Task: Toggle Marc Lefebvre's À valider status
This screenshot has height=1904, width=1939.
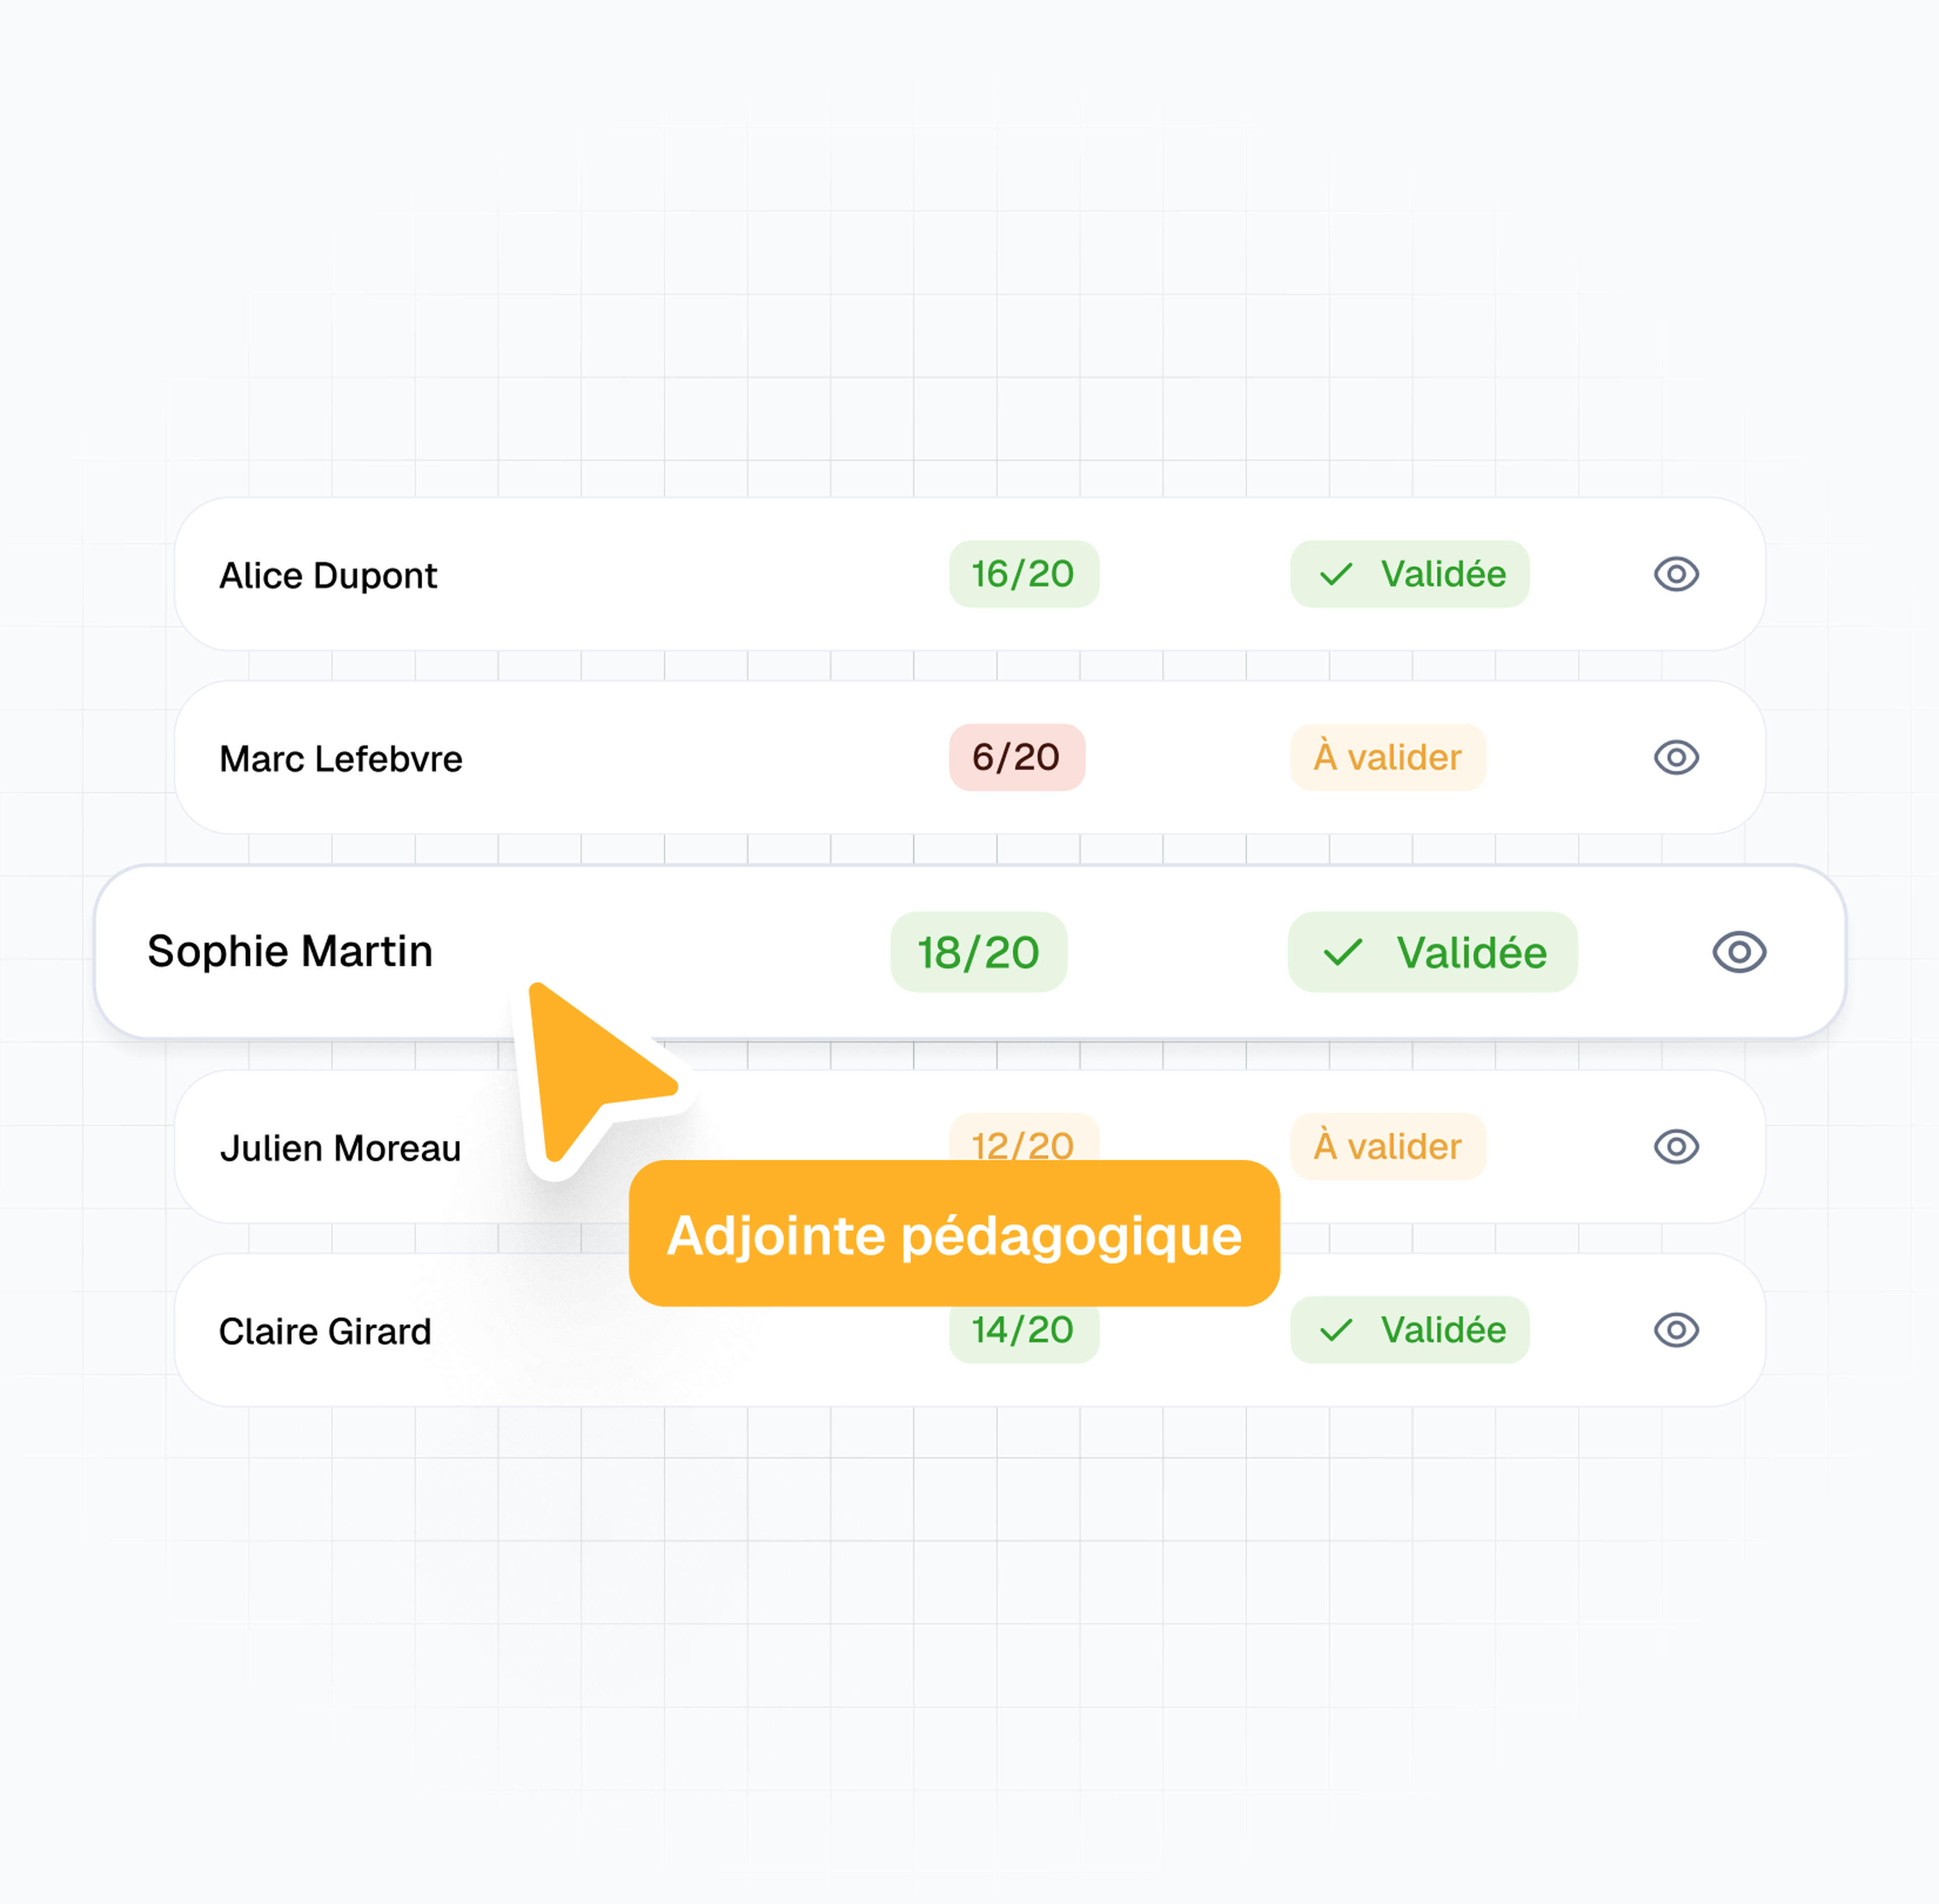Action: pyautogui.click(x=1387, y=757)
